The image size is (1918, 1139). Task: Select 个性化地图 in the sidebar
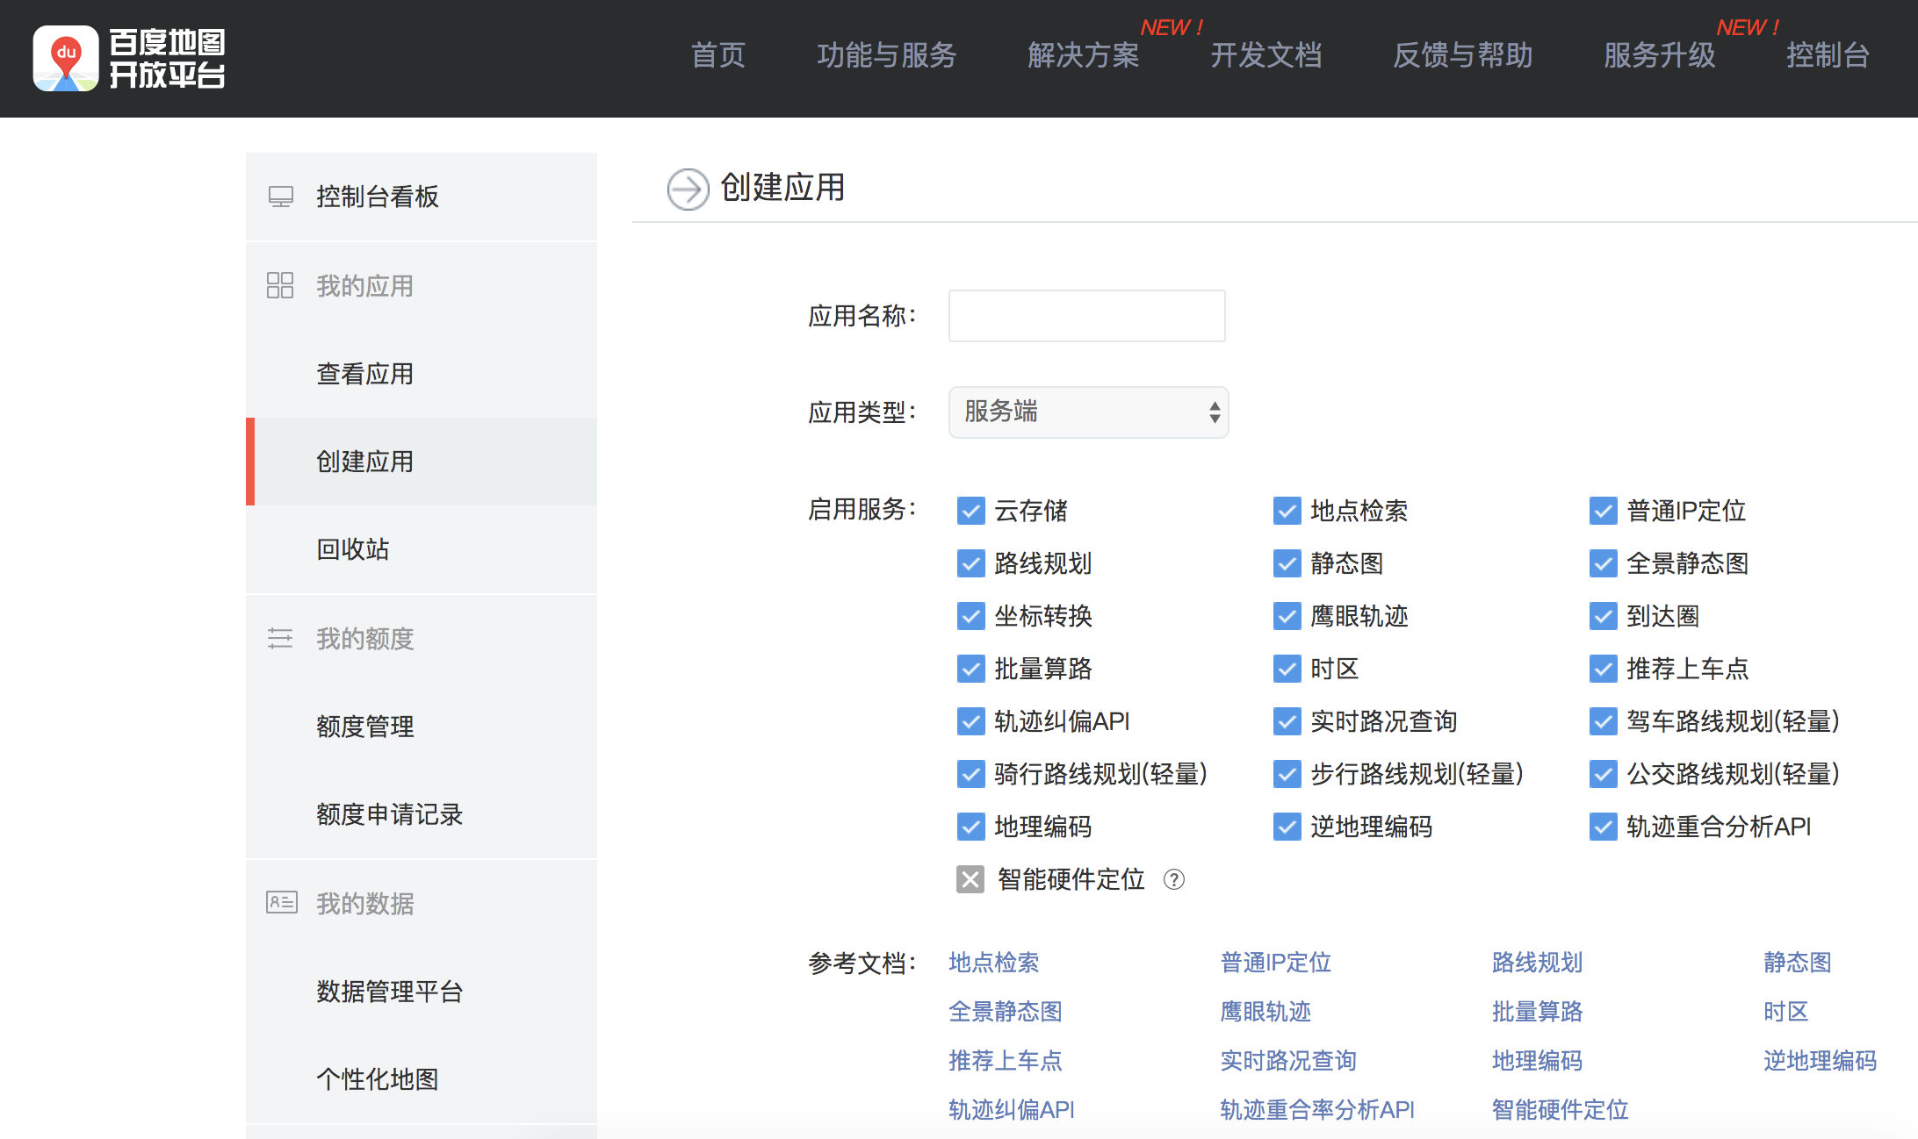(422, 1079)
